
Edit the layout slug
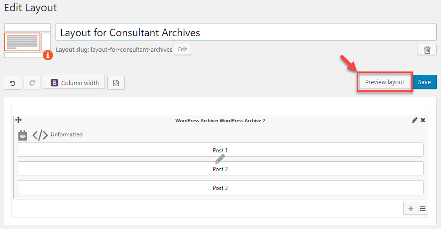pos(182,49)
